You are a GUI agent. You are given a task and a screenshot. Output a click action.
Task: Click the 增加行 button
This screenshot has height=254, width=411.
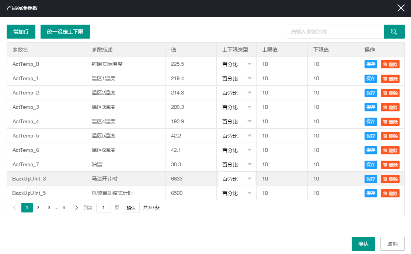click(20, 32)
